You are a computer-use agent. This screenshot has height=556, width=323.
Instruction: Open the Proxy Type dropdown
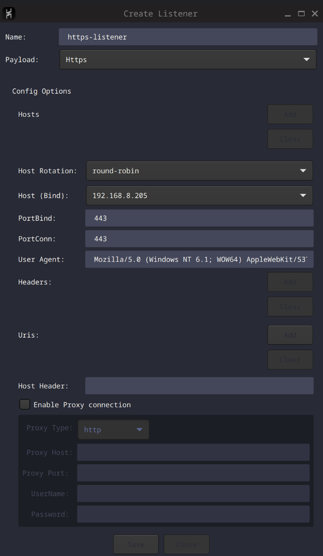(113, 430)
